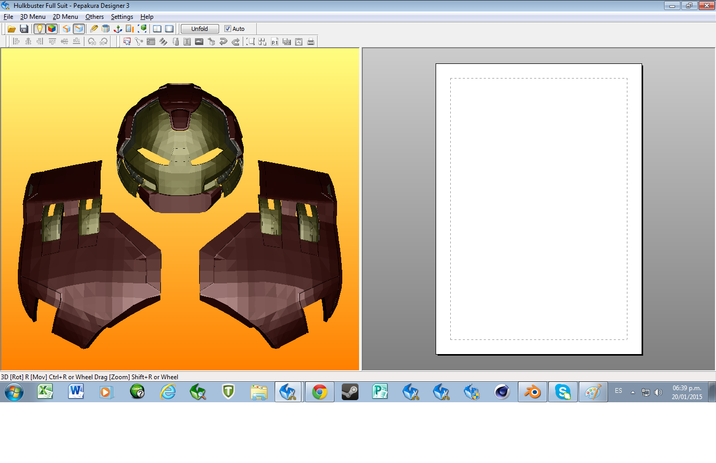Click the taskbar clock showing 06:39 p.m.
The height and width of the screenshot is (463, 716).
point(687,392)
